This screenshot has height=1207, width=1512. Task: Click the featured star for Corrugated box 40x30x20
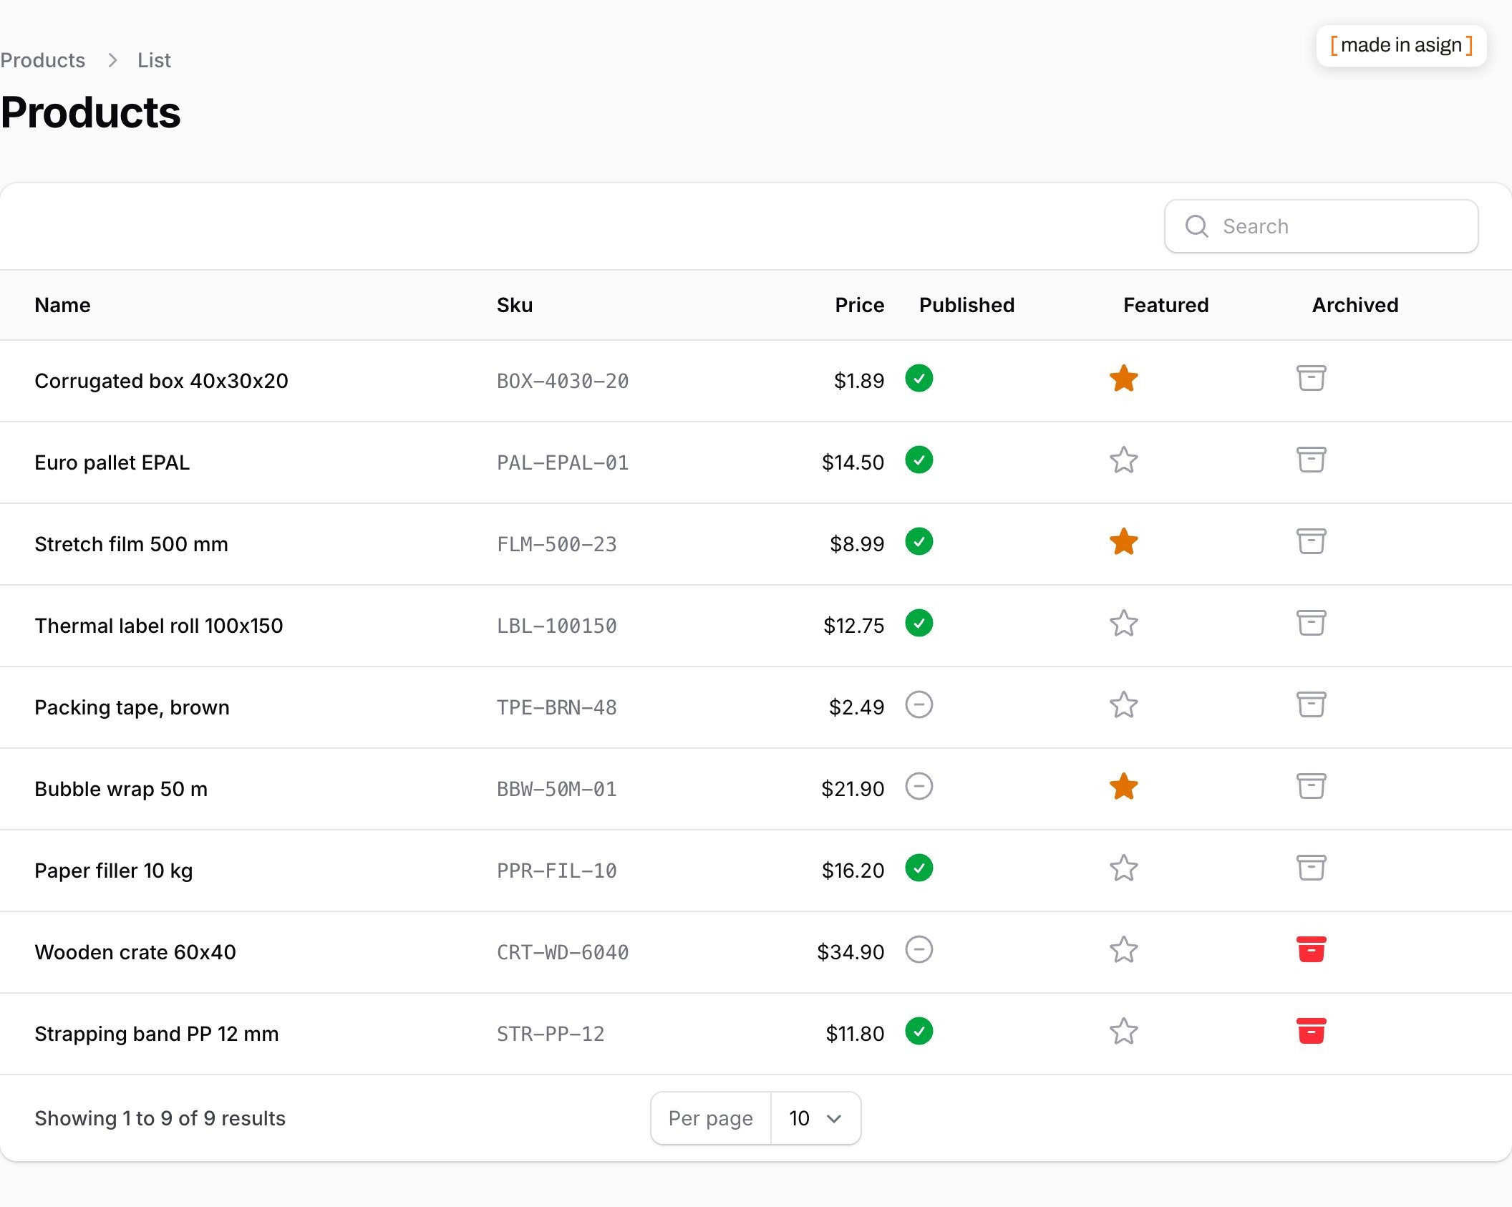point(1123,378)
